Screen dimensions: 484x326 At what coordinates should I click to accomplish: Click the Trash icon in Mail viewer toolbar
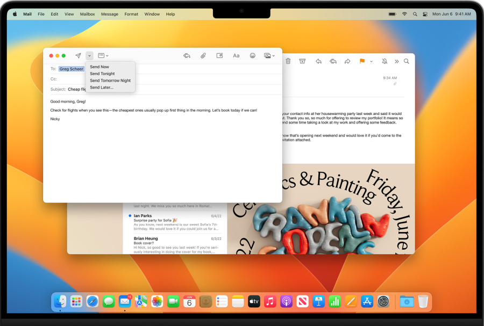point(288,61)
